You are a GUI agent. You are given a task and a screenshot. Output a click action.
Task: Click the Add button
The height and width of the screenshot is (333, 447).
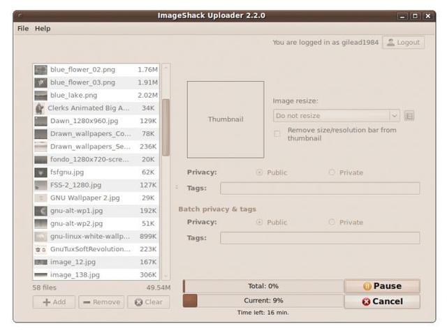[x=54, y=302]
